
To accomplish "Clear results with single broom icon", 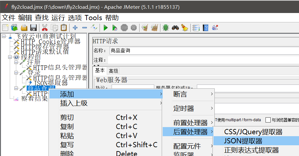I will coord(145,28).
